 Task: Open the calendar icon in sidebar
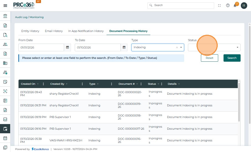coord(5,138)
